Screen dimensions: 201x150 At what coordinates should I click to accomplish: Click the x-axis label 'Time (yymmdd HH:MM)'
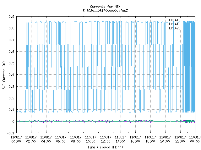[x=105, y=147]
